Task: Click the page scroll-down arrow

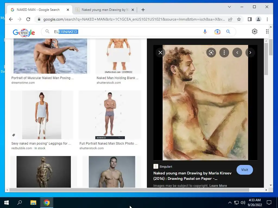Action: [271, 185]
